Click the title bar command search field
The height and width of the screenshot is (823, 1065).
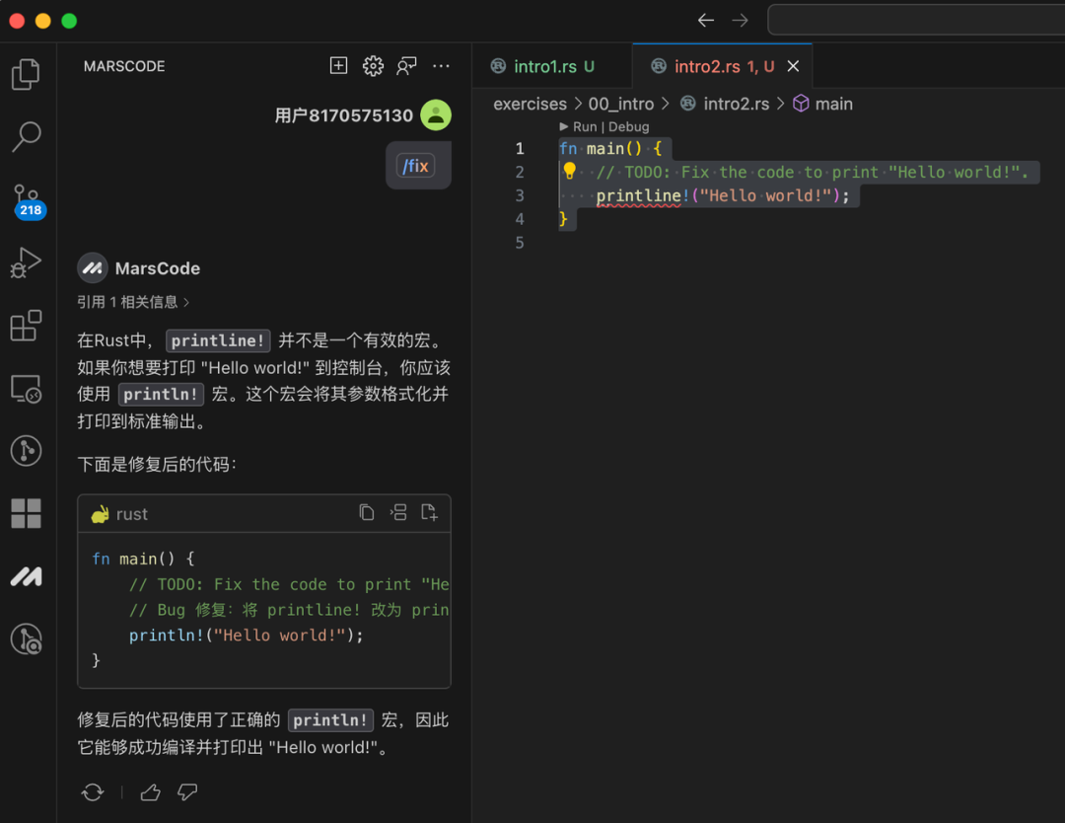coord(915,20)
